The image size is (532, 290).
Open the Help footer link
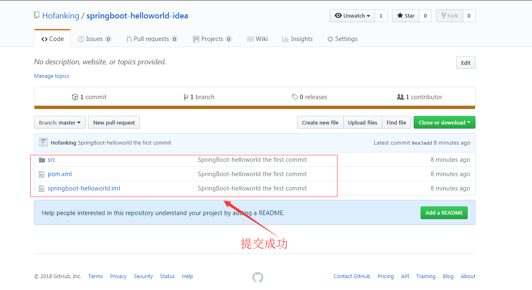(188, 276)
